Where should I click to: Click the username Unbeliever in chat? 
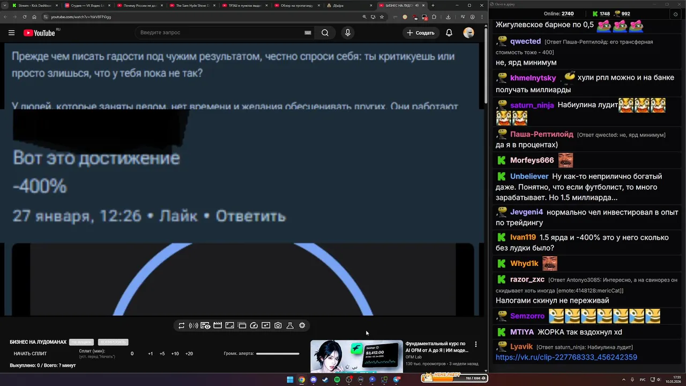click(529, 176)
